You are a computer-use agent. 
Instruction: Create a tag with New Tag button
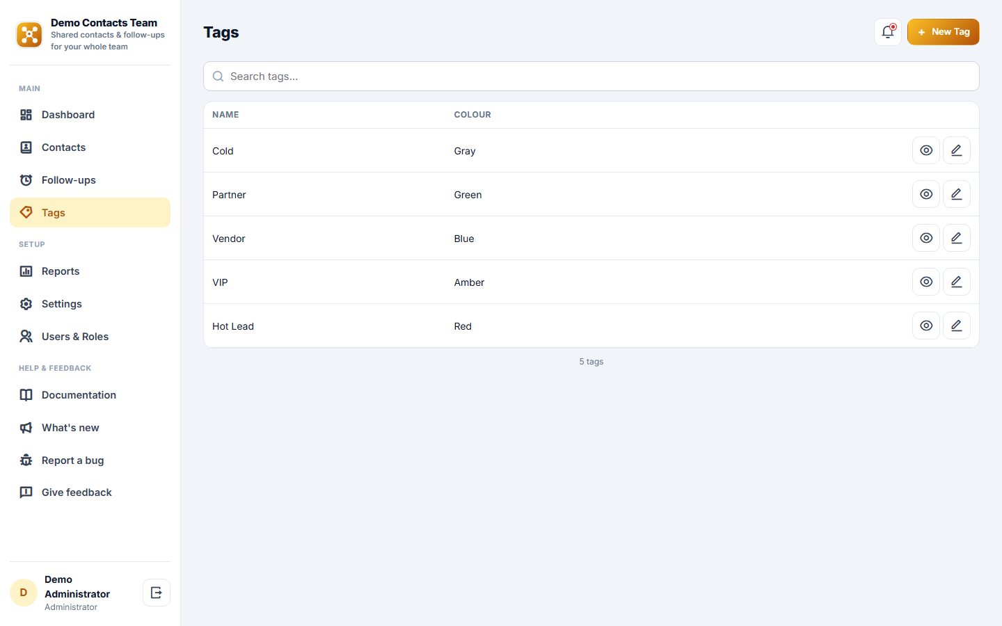point(943,32)
